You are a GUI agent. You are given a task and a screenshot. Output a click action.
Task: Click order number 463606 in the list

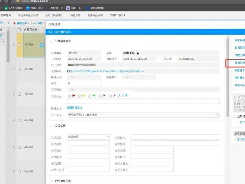click(x=28, y=69)
